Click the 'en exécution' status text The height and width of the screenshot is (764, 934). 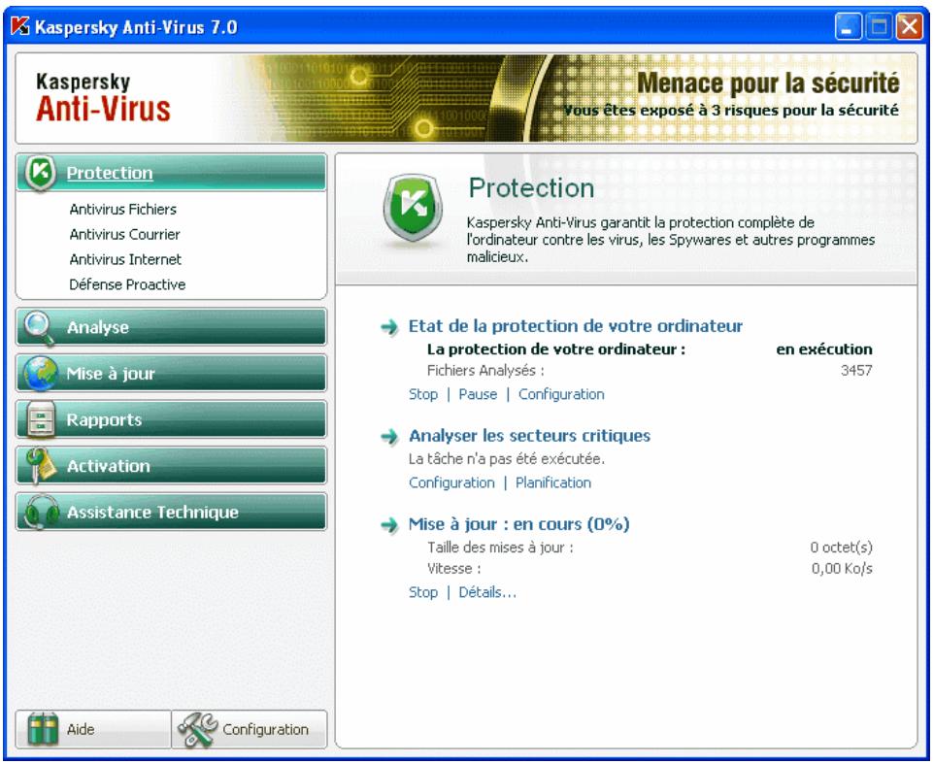(823, 349)
